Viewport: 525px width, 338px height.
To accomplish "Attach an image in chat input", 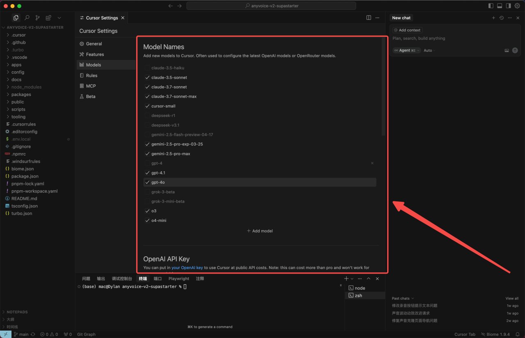I will [x=507, y=50].
